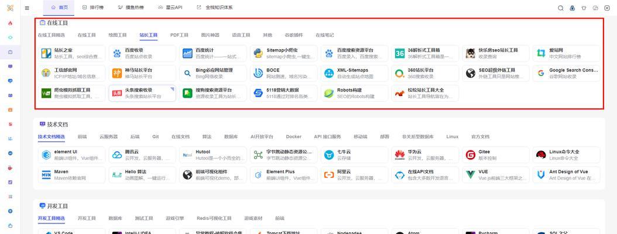617x234 pixels.
Task: Click the XML-Sitemaps blue sitemap icon
Action: coord(329,73)
